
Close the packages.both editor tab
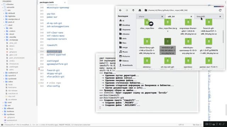(x=65, y=2)
